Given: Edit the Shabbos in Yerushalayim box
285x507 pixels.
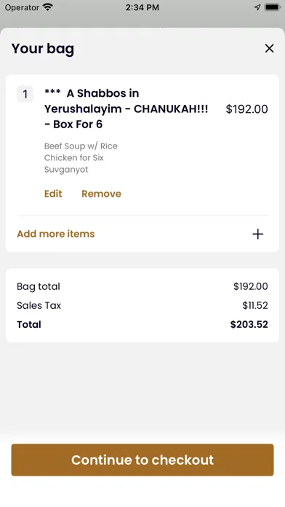Looking at the screenshot, I should (53, 194).
